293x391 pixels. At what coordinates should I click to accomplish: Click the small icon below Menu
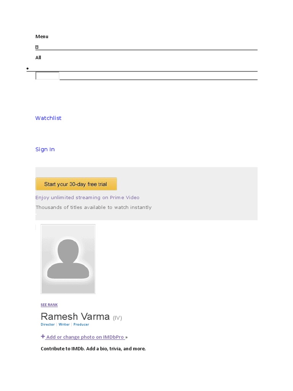tap(37, 47)
